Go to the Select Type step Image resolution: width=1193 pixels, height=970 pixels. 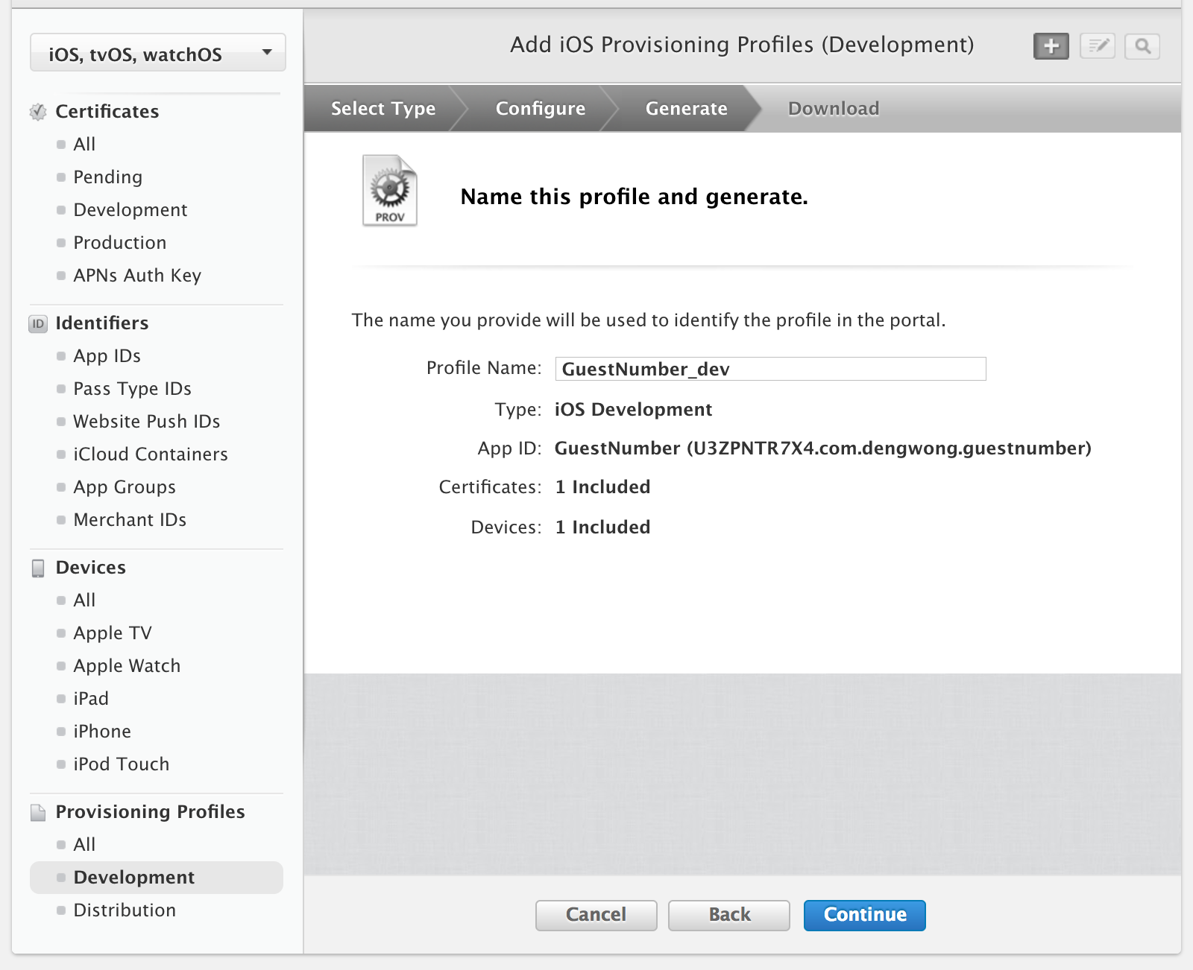[383, 109]
